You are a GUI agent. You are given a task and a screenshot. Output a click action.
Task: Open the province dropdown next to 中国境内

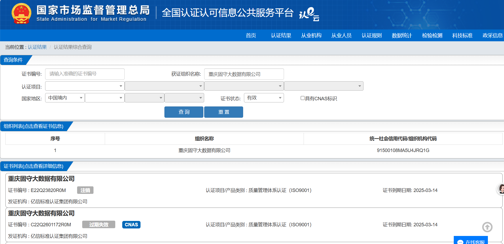coord(105,98)
